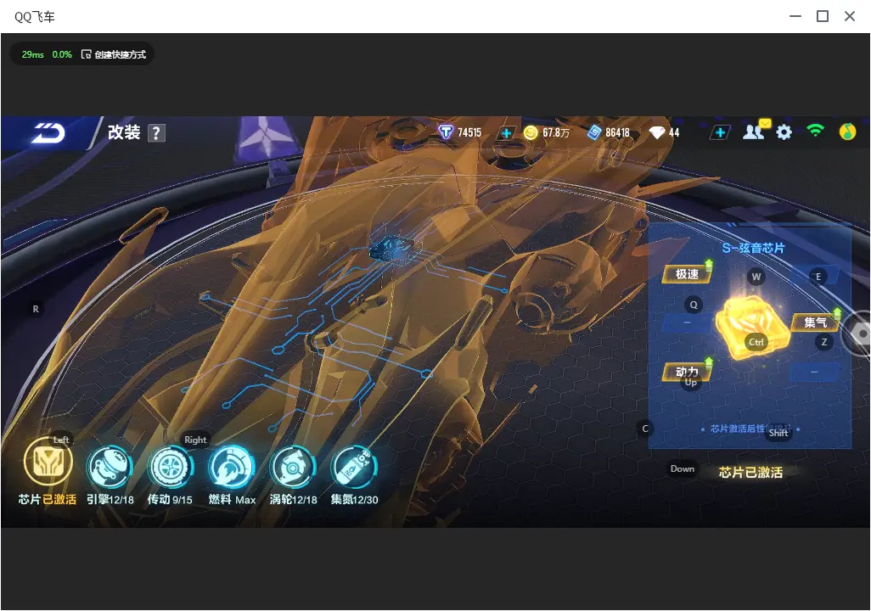This screenshot has height=611, width=871.
Task: Select the 引擎 engine upgrade icon
Action: coord(110,467)
